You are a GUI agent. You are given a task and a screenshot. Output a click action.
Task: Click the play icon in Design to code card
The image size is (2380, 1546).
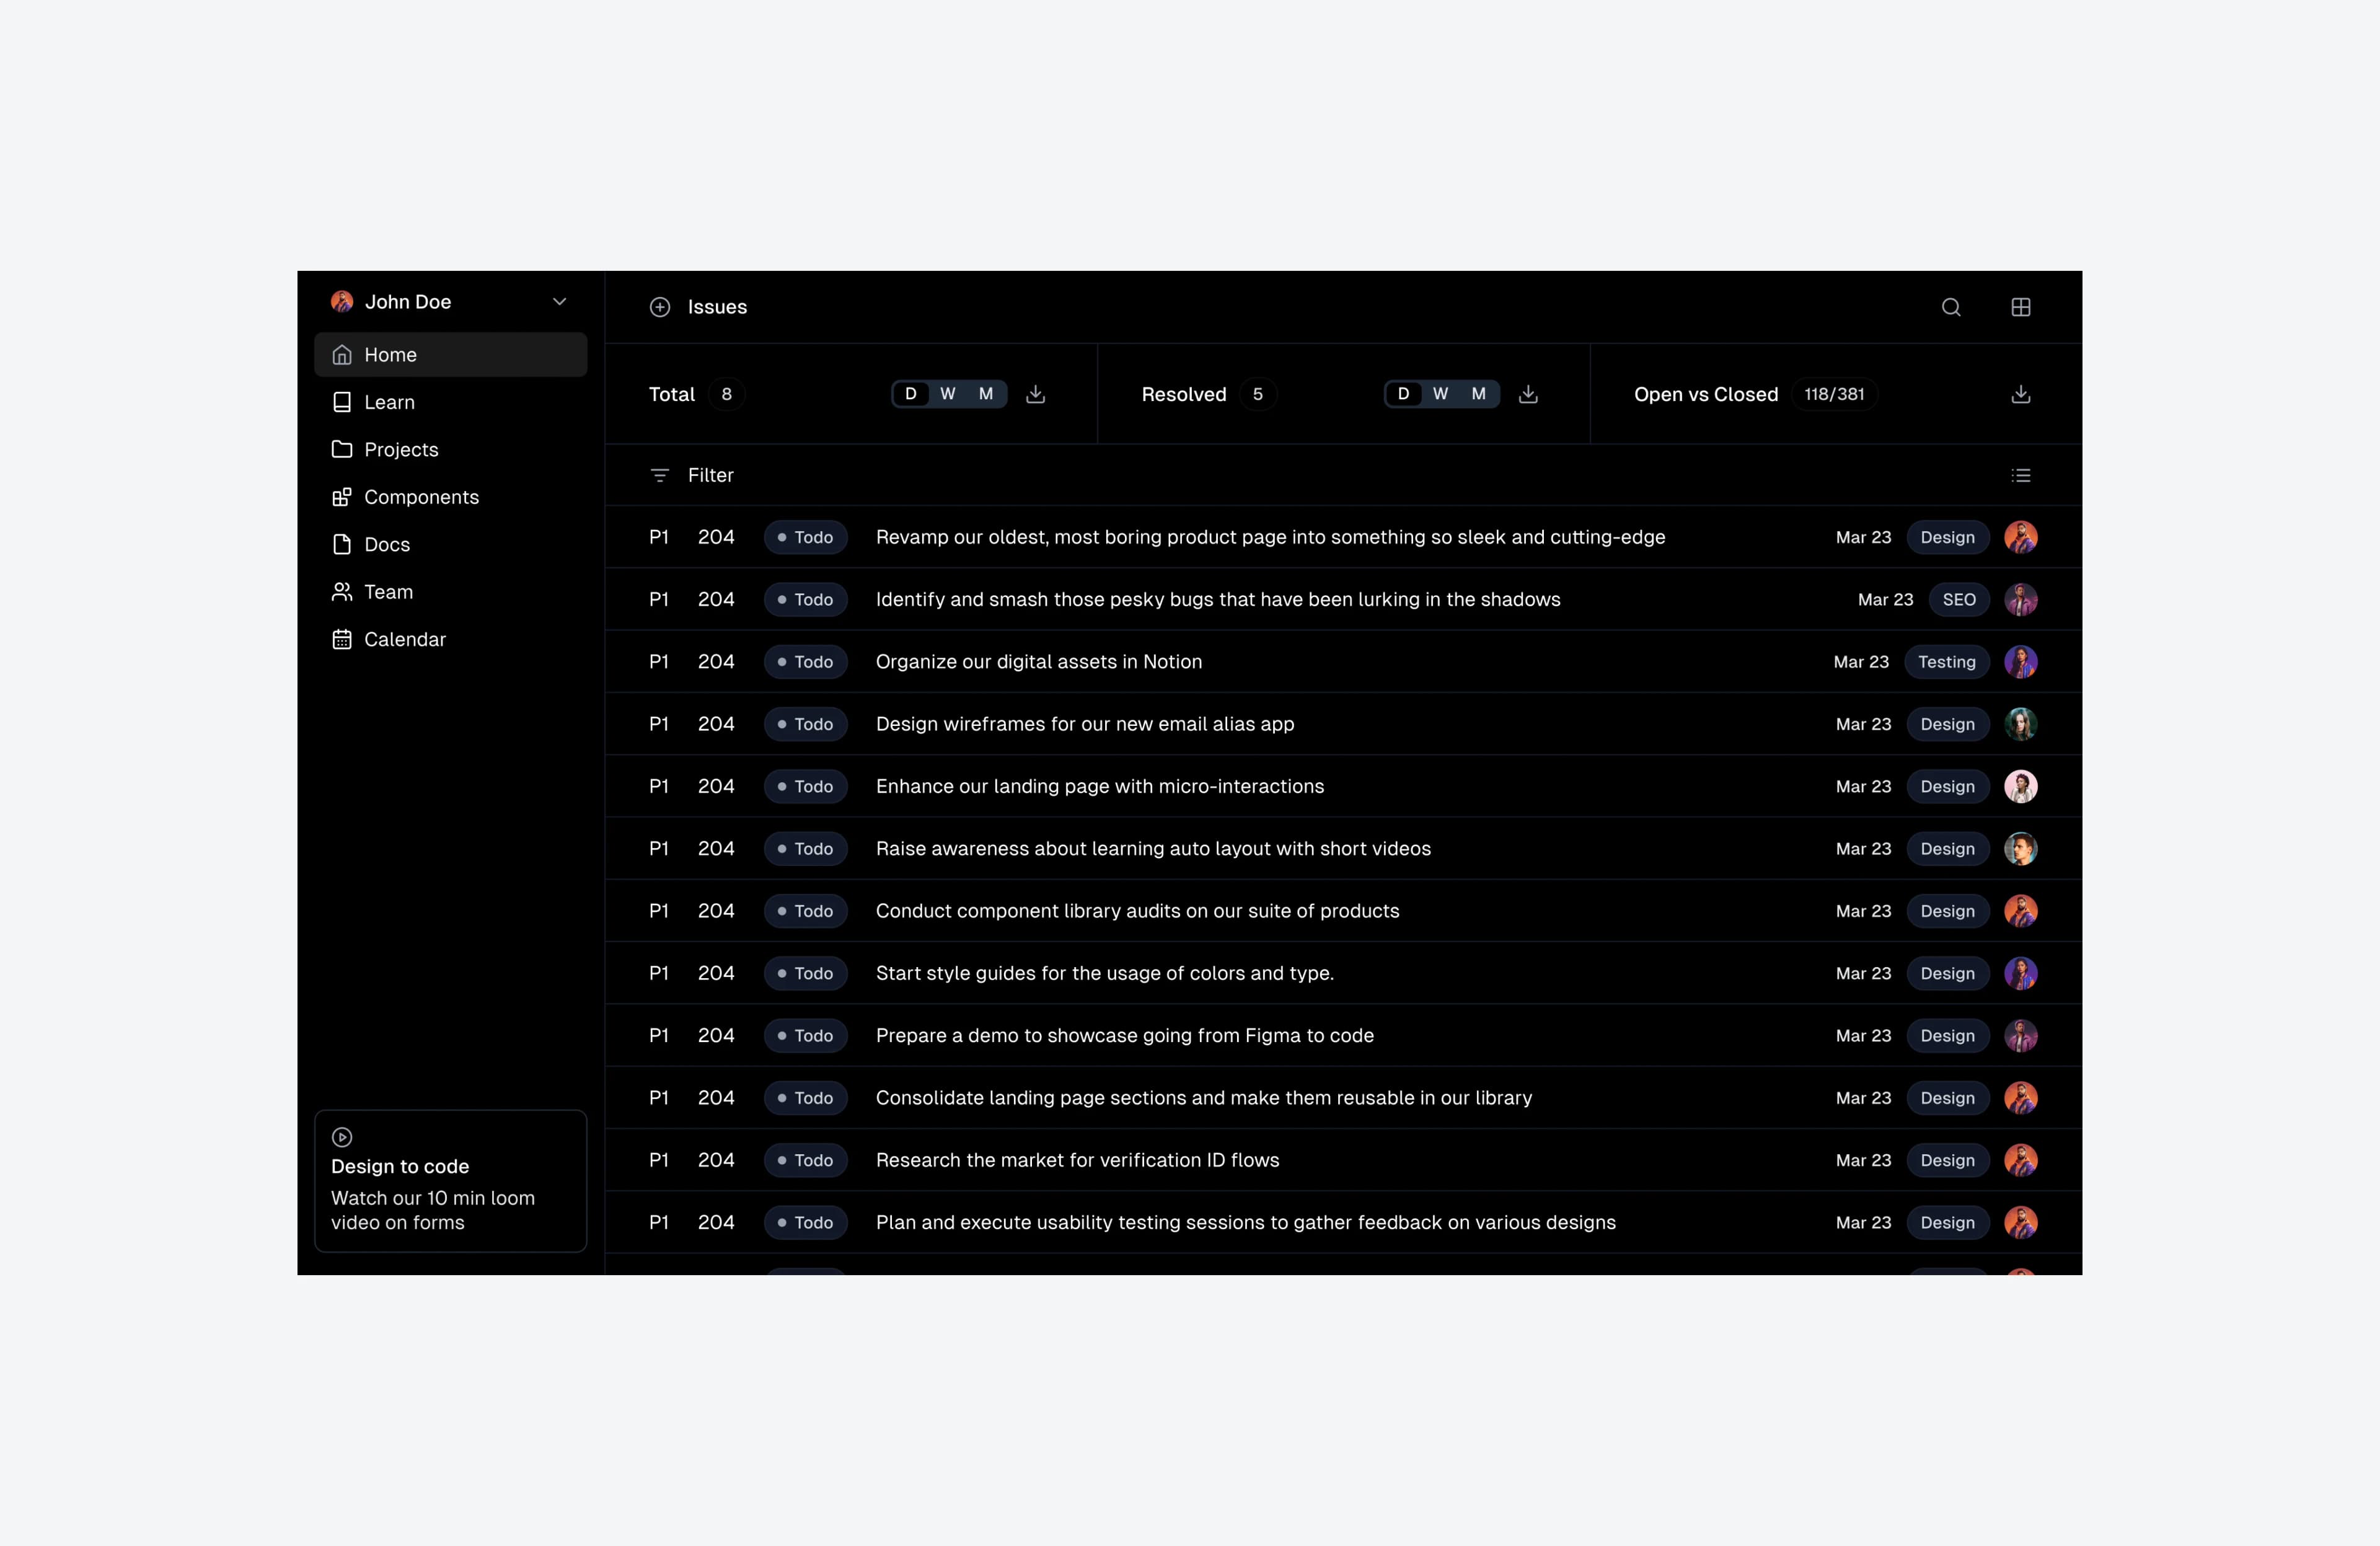click(x=342, y=1137)
